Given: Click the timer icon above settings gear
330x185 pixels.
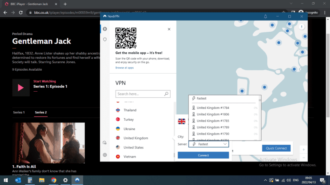Looking at the screenshot, I should click(x=105, y=143).
